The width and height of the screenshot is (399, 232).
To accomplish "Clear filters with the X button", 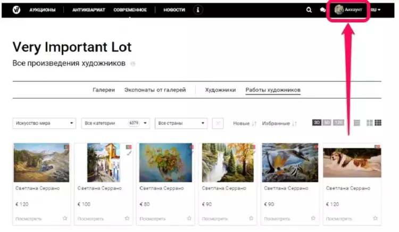I will [218, 123].
